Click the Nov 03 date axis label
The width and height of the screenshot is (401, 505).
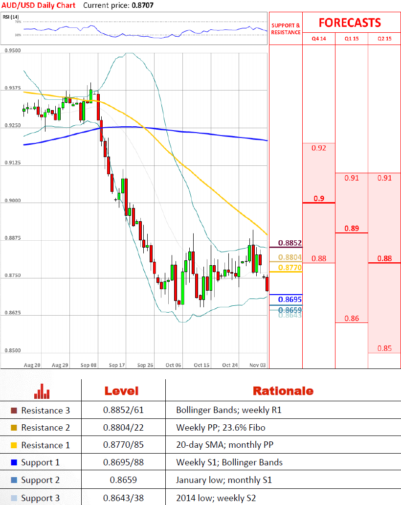[257, 365]
